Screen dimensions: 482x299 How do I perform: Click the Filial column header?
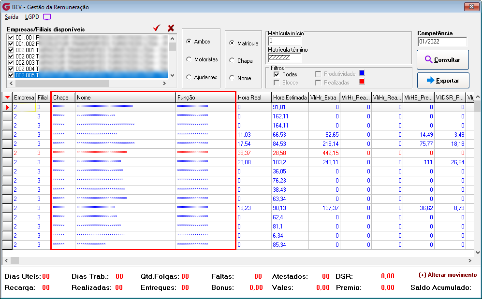tap(43, 98)
